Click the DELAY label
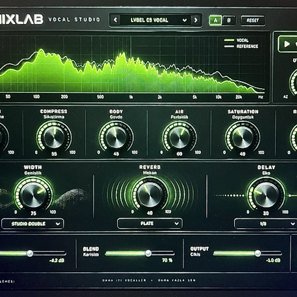 [x=267, y=167]
